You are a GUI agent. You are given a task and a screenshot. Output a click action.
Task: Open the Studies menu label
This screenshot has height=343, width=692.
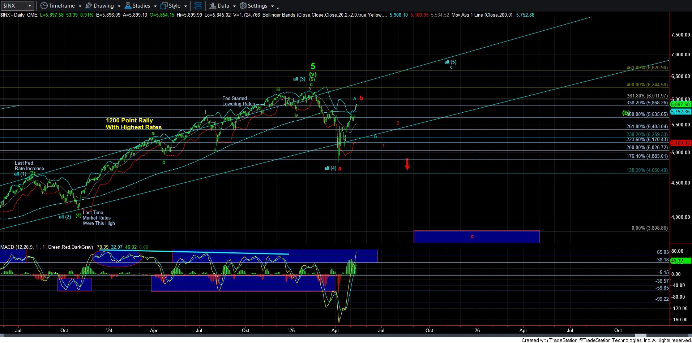click(141, 6)
